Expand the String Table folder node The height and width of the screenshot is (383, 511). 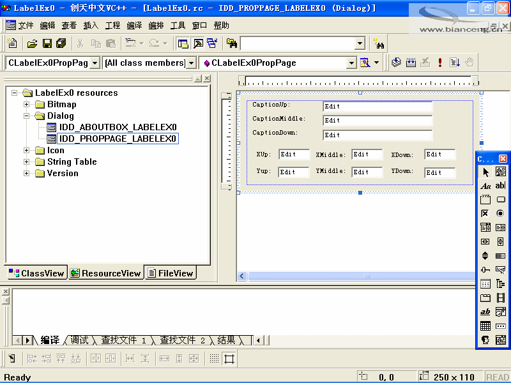pyautogui.click(x=26, y=161)
